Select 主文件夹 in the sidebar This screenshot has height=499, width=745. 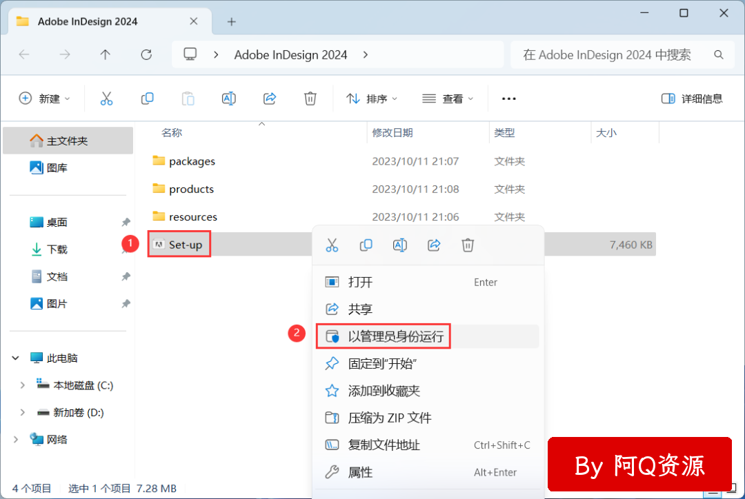point(68,141)
